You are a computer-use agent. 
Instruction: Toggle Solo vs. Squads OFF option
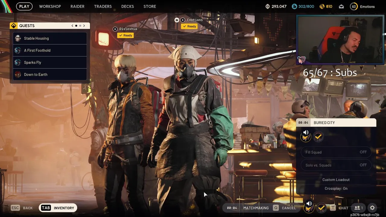click(336, 165)
